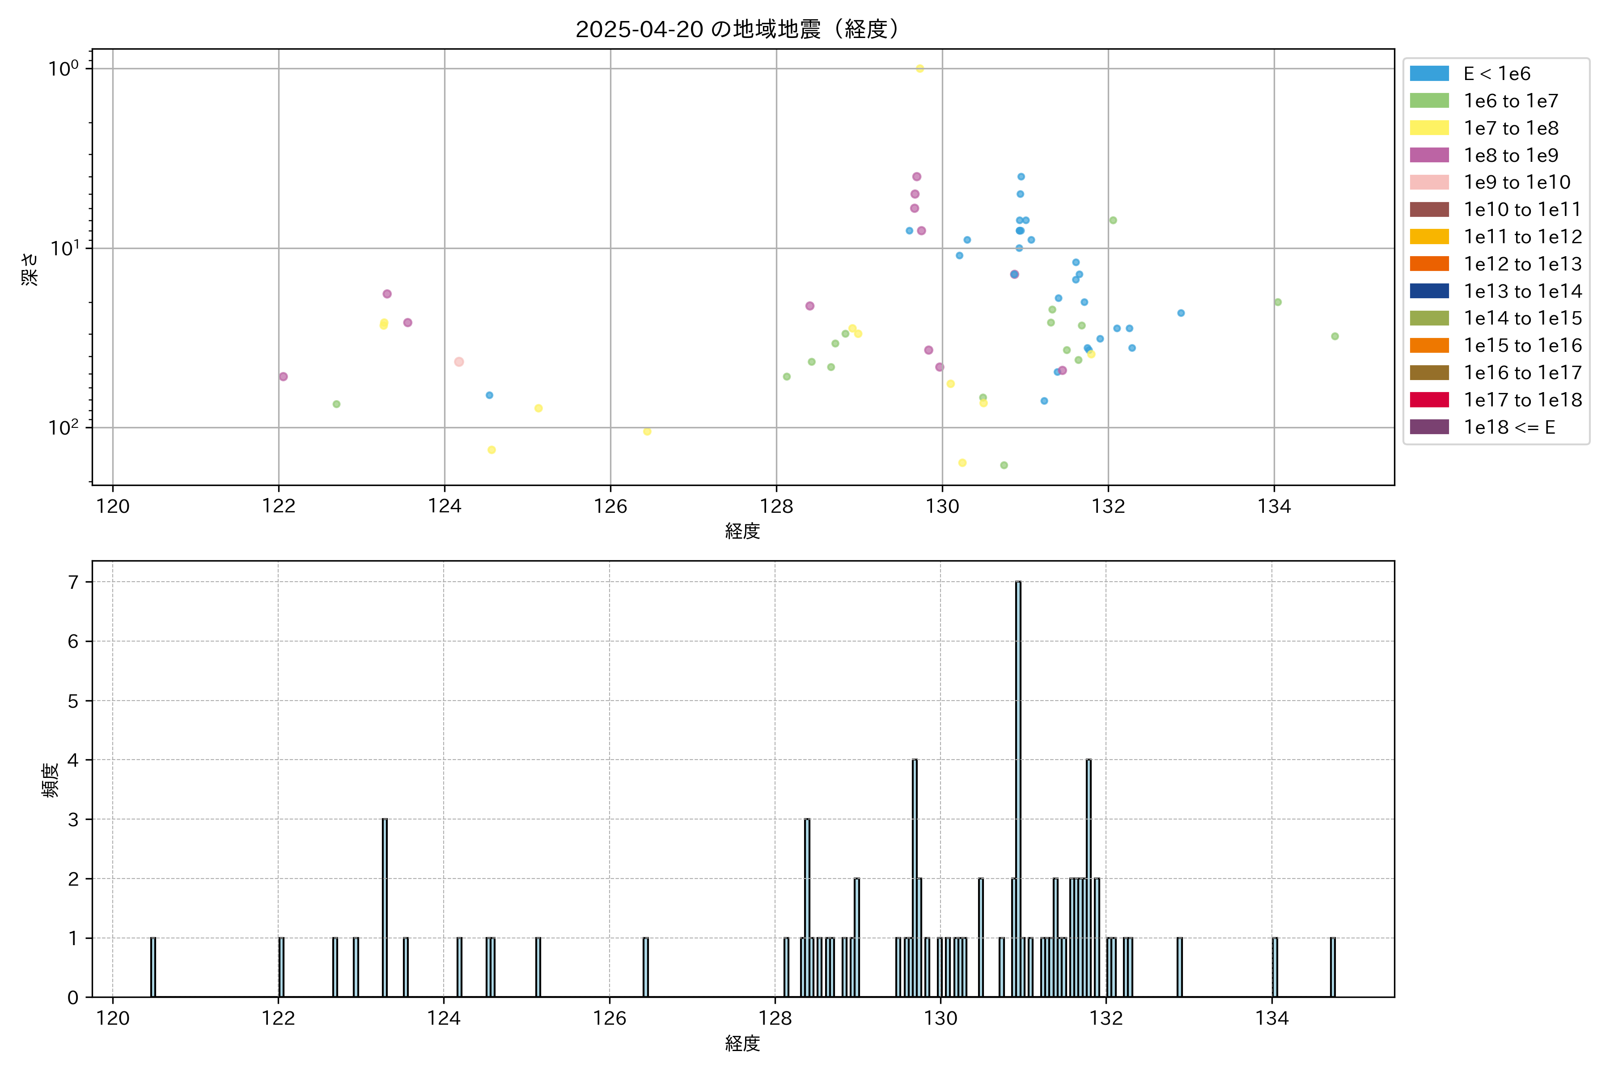The height and width of the screenshot is (1073, 1610).
Task: Click the pink scatter point near longitude 124
Action: [459, 362]
